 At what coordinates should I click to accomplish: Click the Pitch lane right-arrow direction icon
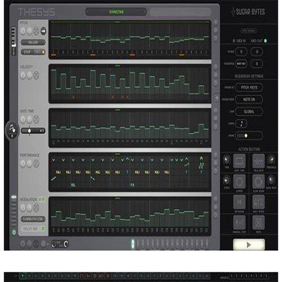point(43,31)
